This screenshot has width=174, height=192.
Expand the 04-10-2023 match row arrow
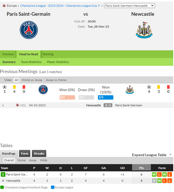pos(3,106)
